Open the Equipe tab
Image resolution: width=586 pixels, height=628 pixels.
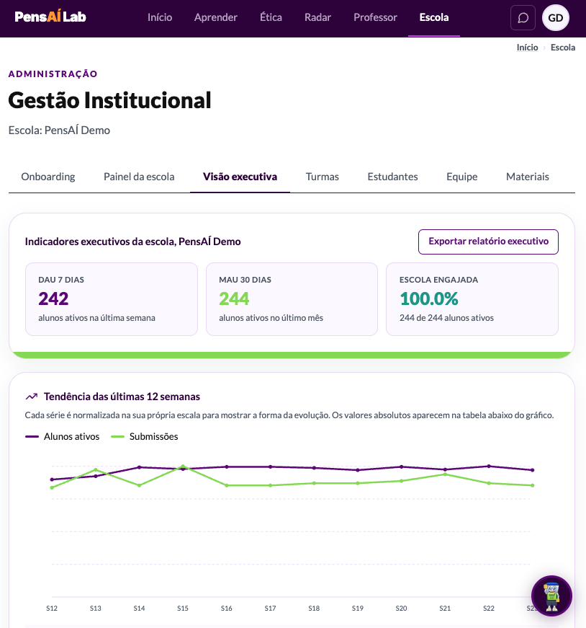tap(462, 177)
